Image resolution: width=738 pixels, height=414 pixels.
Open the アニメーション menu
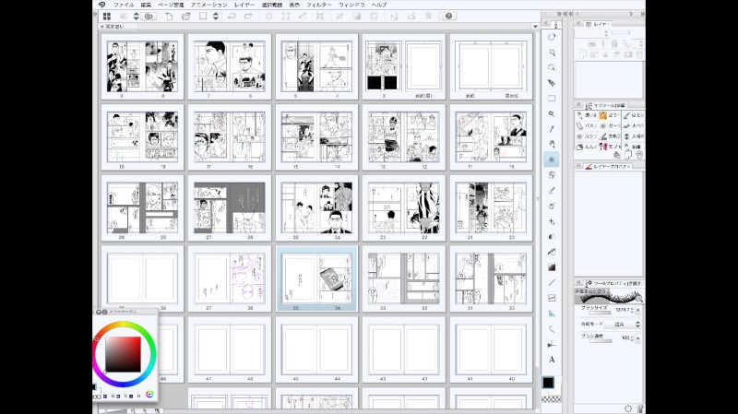pos(209,5)
